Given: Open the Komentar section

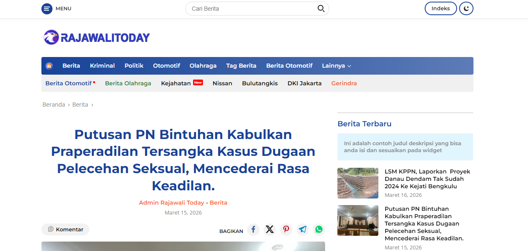Looking at the screenshot, I should [65, 229].
